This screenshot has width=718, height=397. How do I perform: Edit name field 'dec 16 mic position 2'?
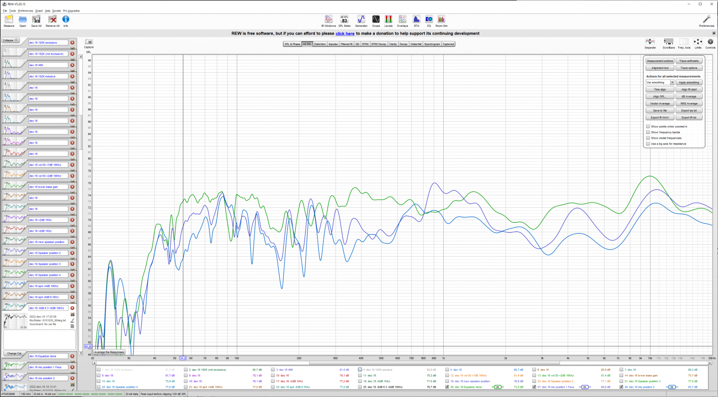[48, 378]
